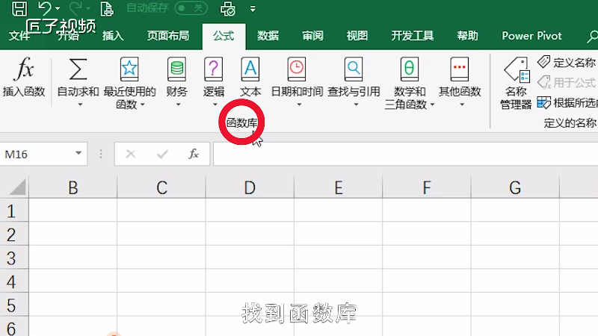Open Recently Used functions star icon

(x=129, y=71)
